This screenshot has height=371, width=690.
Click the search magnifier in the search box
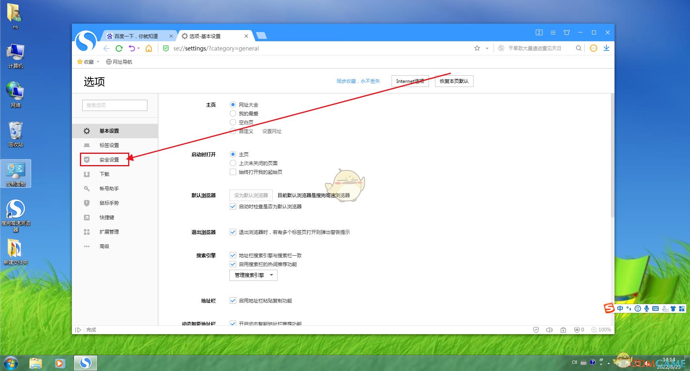[579, 48]
